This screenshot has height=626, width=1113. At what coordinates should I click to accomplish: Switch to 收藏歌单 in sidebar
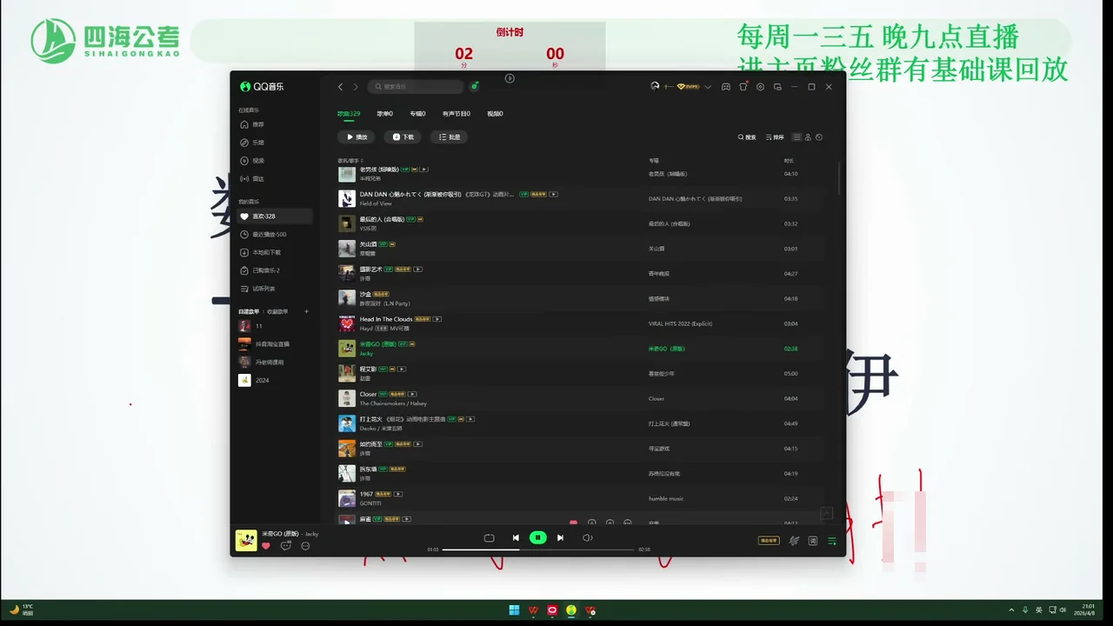(277, 311)
